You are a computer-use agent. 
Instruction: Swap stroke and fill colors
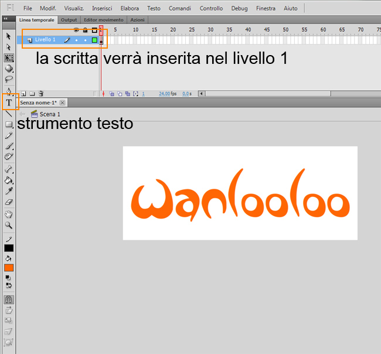coord(9,285)
